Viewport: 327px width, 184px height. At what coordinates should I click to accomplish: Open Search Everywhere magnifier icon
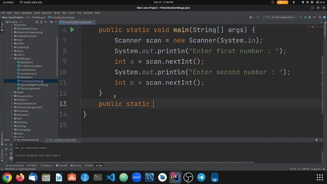320,17
